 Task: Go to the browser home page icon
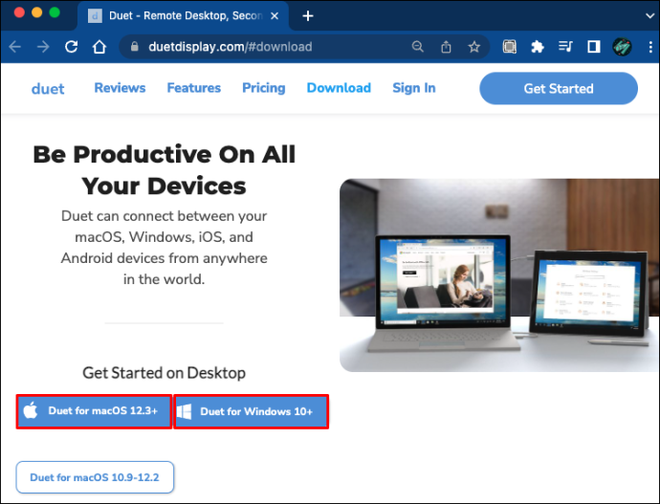[99, 46]
